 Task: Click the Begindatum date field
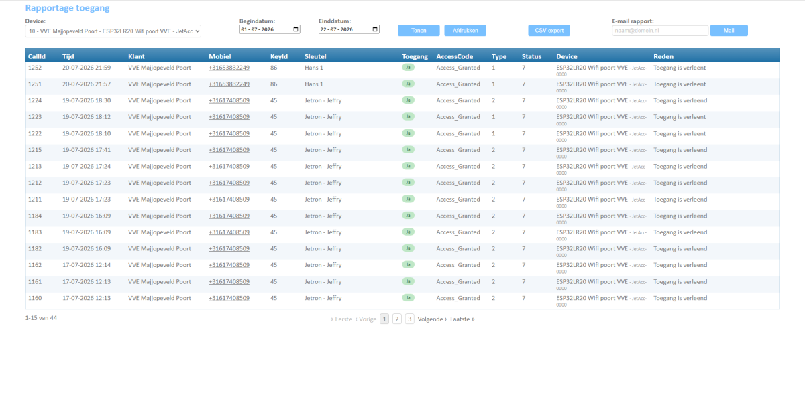click(270, 29)
